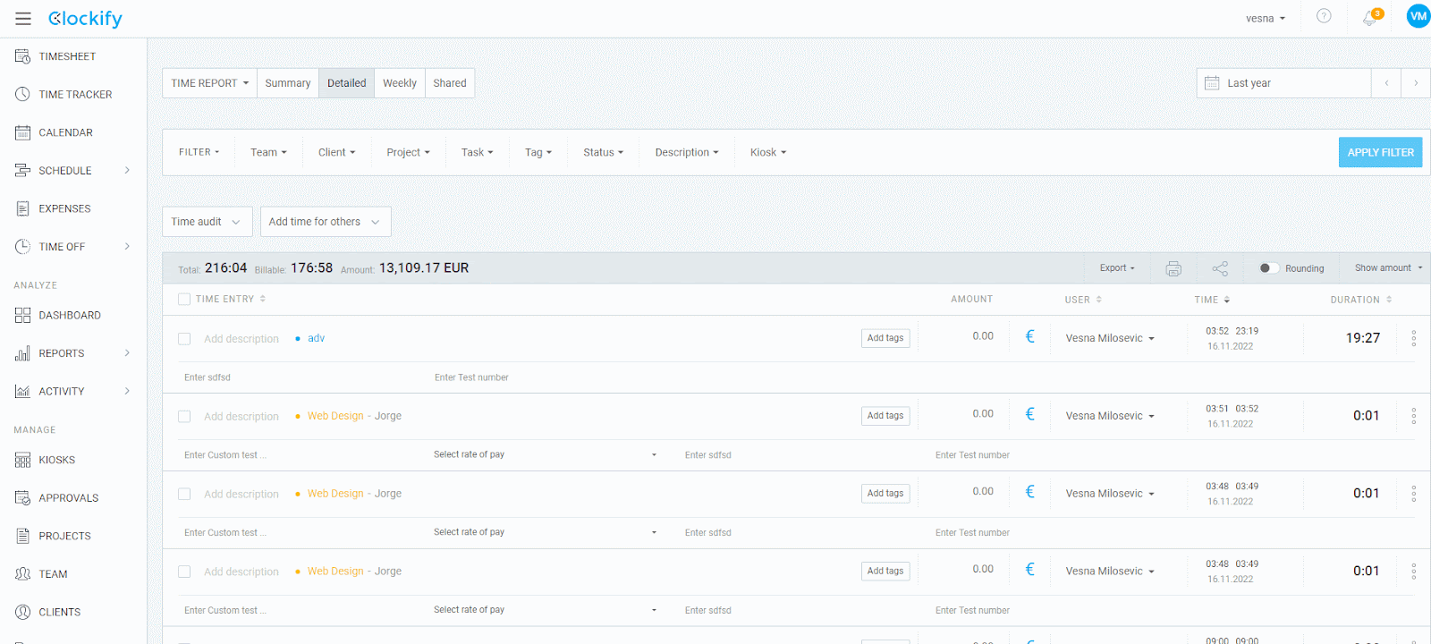Image resolution: width=1431 pixels, height=644 pixels.
Task: Switch to the Summary tab
Action: pyautogui.click(x=288, y=83)
